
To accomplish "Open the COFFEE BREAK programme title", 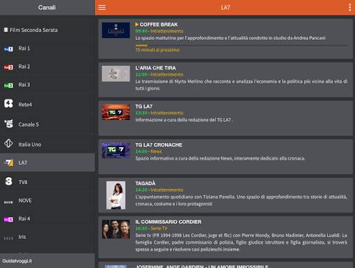I will click(159, 24).
